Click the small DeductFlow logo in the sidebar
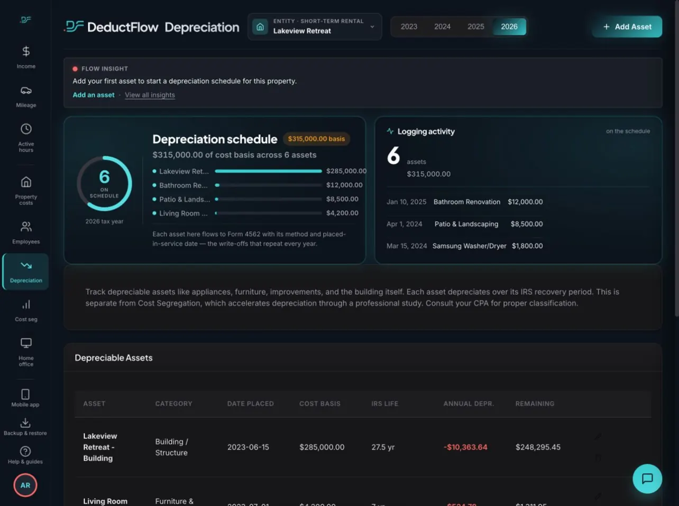This screenshot has width=679, height=506. pos(26,20)
